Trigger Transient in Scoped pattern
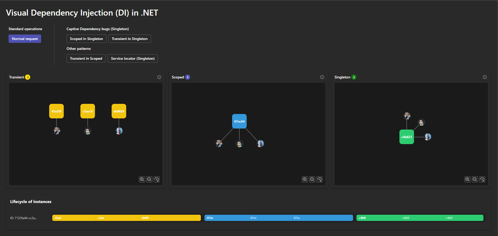Image resolution: width=498 pixels, height=236 pixels. tap(86, 58)
